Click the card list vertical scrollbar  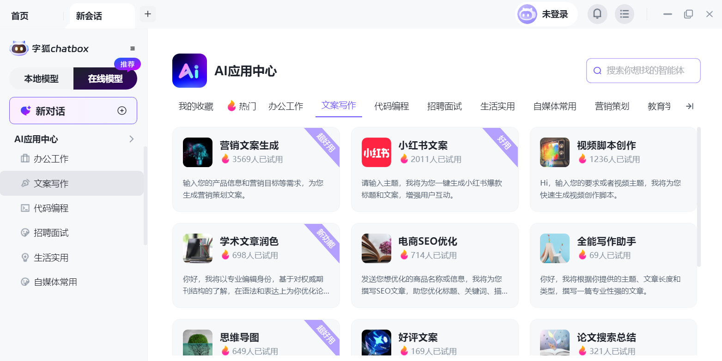point(699,197)
